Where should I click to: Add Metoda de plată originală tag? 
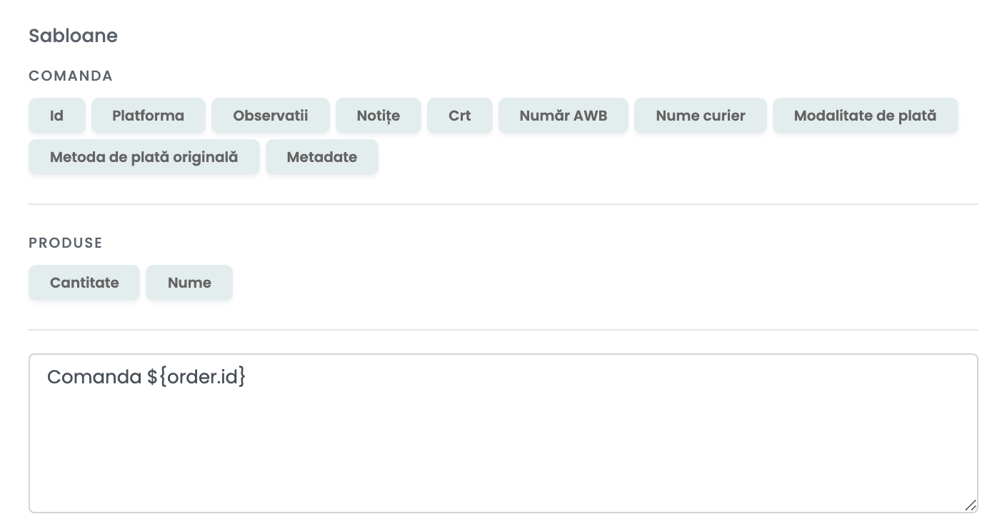pos(144,157)
